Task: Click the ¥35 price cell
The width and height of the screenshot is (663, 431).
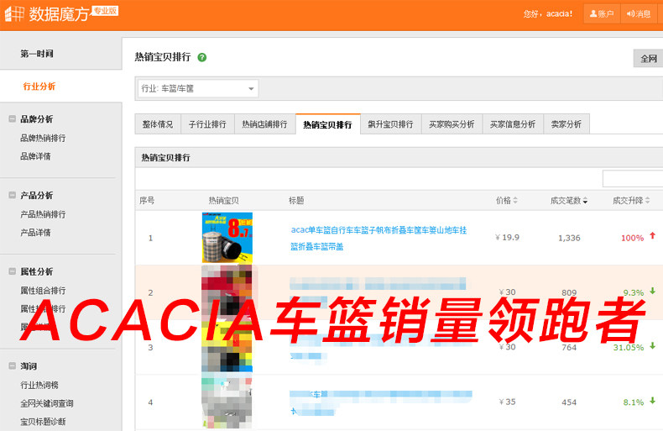Action: 508,402
